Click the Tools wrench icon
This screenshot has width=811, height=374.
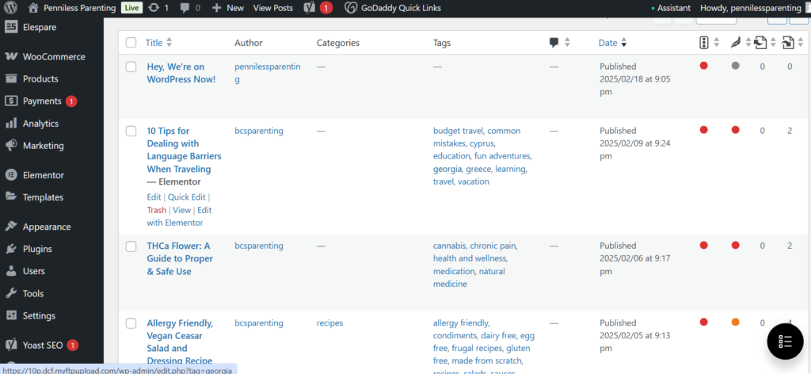[x=11, y=293]
